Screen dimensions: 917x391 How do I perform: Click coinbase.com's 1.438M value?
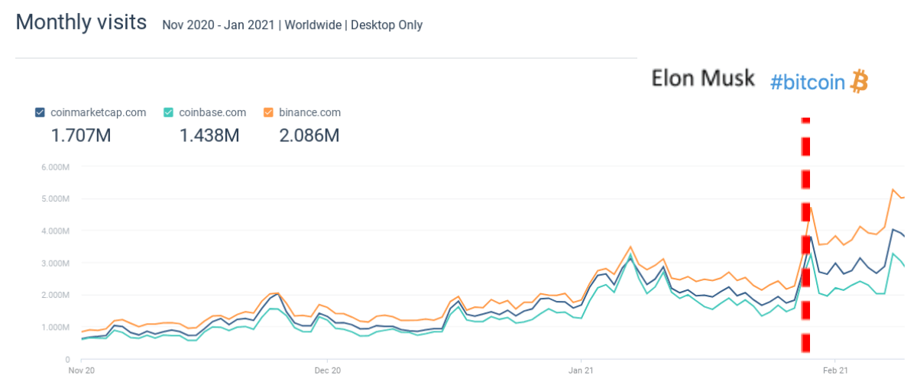coord(209,136)
